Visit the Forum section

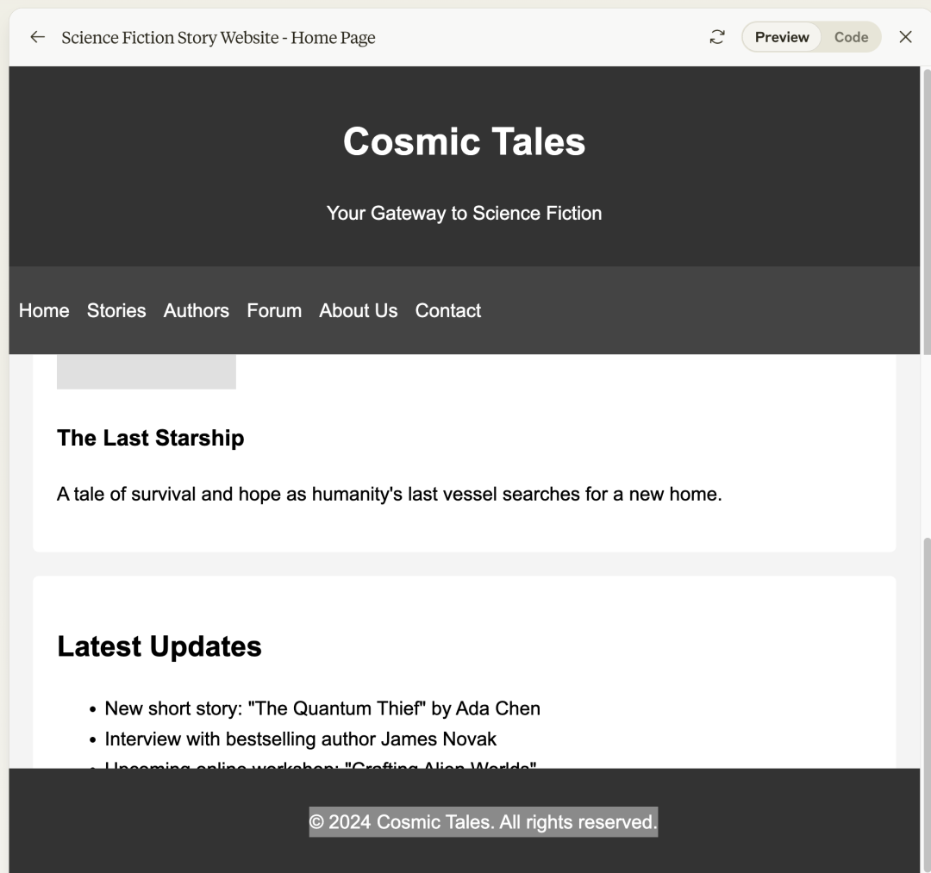[x=274, y=310]
